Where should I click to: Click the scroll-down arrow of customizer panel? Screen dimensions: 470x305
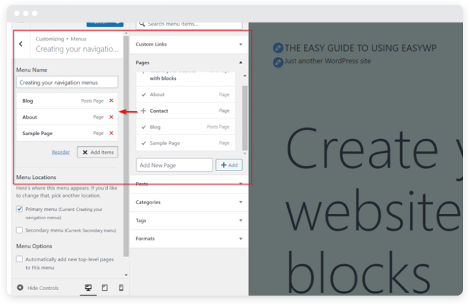(126, 275)
